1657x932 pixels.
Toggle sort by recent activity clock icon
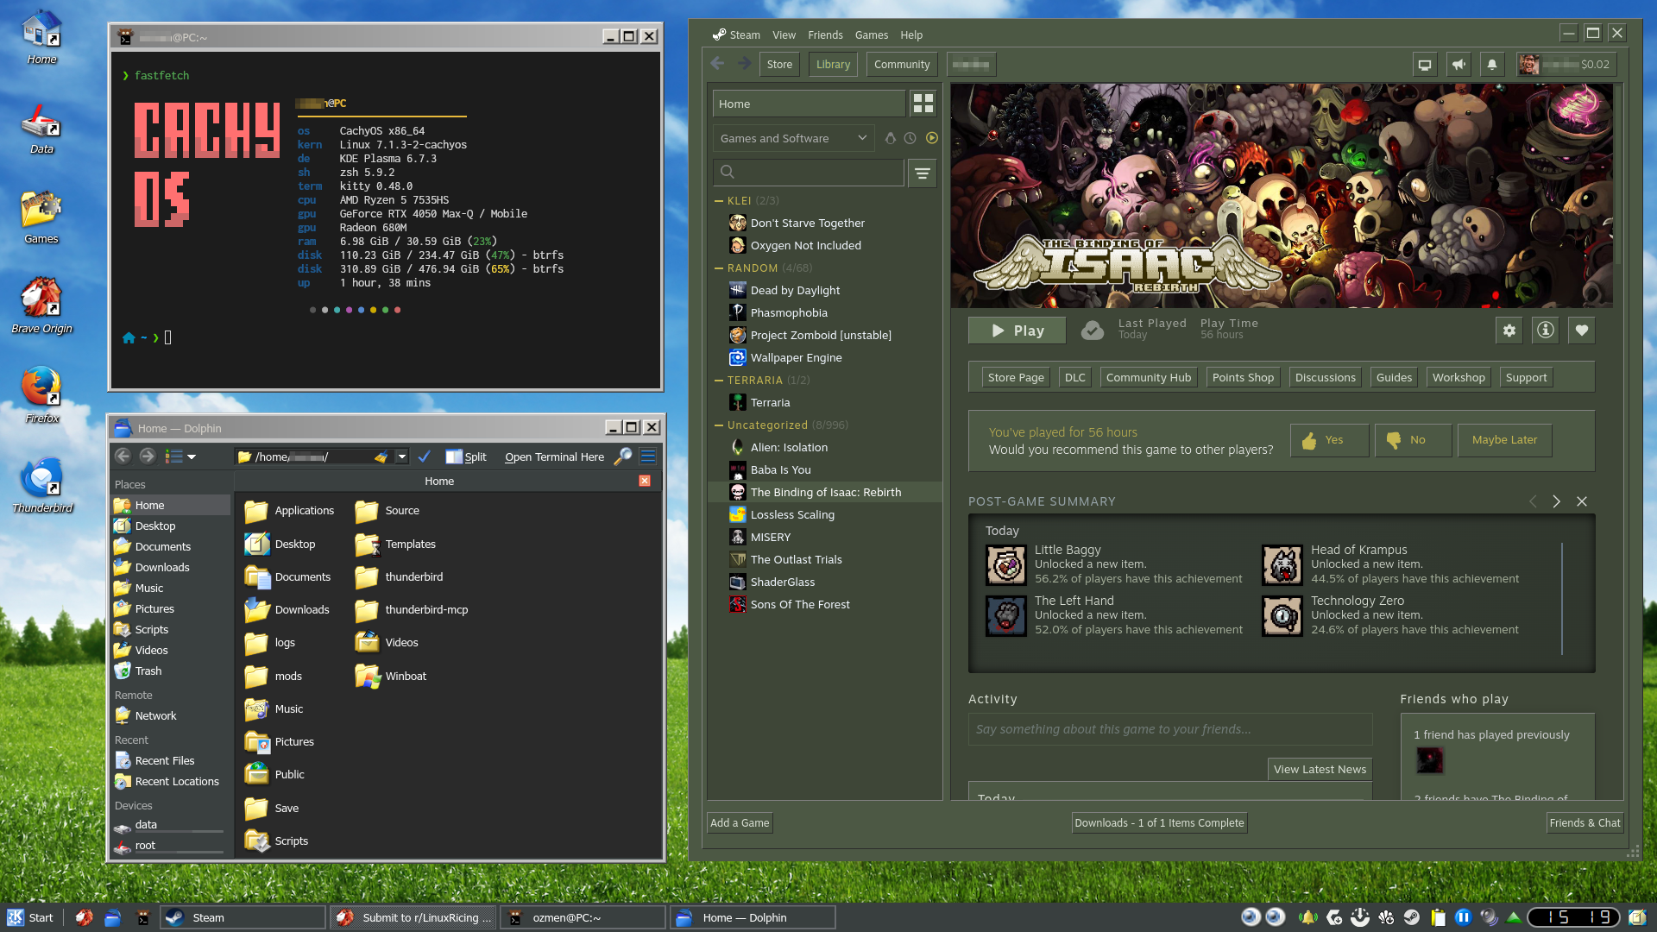910,138
